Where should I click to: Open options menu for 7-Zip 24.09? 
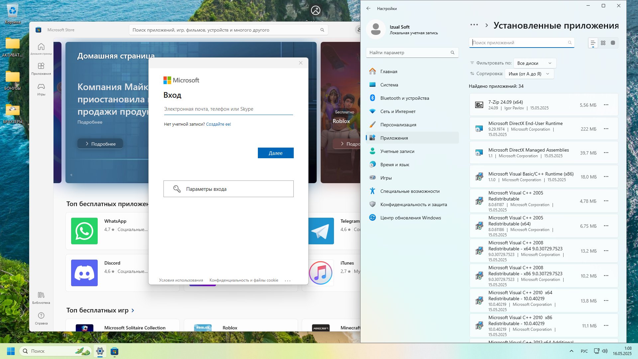(606, 105)
